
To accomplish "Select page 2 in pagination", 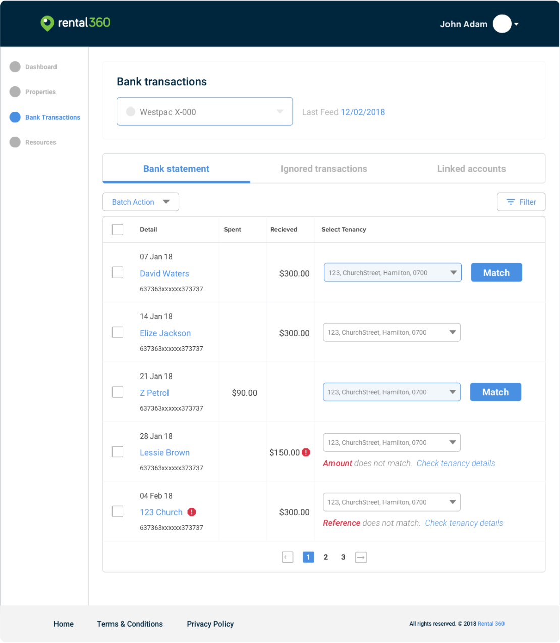I will point(326,557).
